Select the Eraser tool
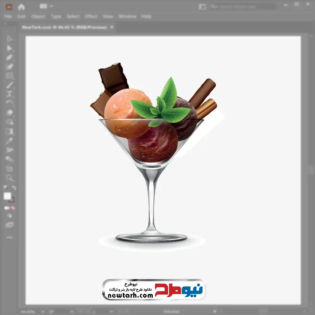The image size is (315, 315). click(9, 113)
